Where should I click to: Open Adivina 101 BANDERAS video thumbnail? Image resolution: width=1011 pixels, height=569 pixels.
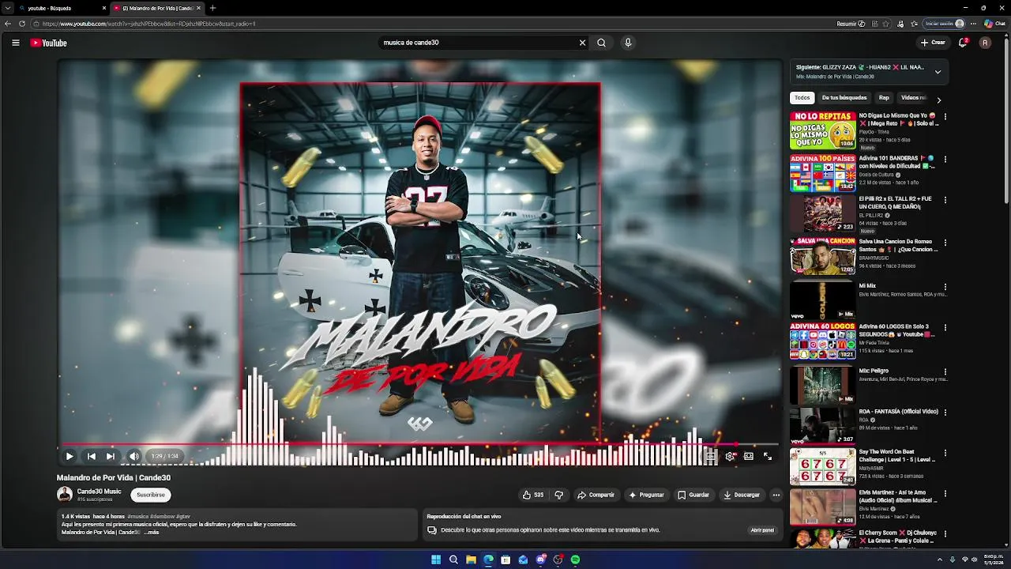tap(822, 173)
